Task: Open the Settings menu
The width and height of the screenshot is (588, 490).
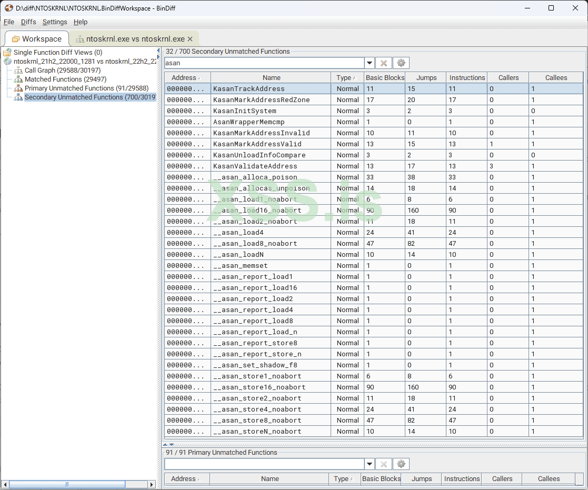Action: coord(55,22)
